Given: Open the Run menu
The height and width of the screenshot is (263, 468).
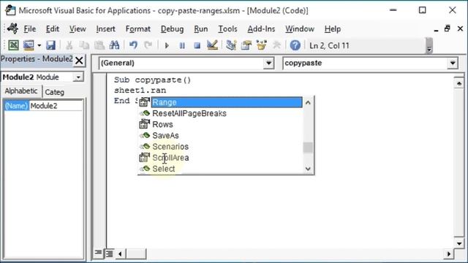Looking at the screenshot, I should point(201,29).
